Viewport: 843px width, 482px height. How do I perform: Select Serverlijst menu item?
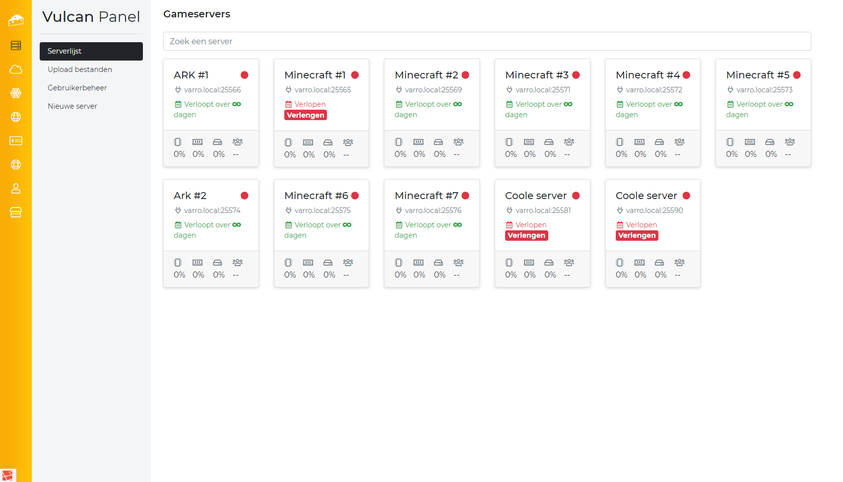click(91, 51)
